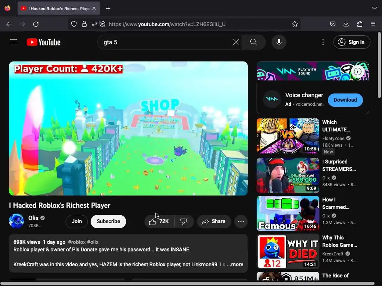This screenshot has height=286, width=382.
Task: Open the #olix hashtag link
Action: pos(93,242)
